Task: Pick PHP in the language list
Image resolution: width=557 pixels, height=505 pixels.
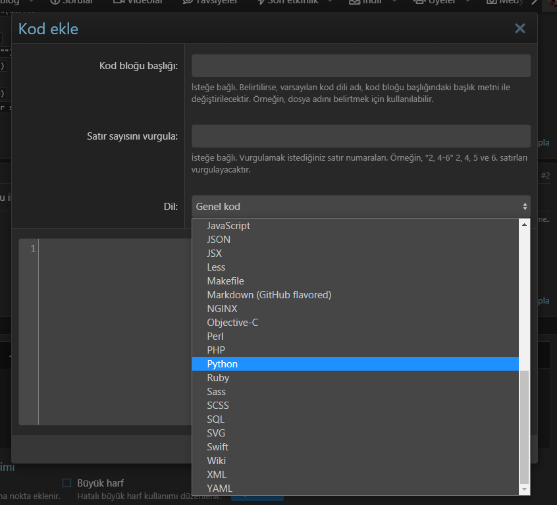Action: tap(216, 350)
